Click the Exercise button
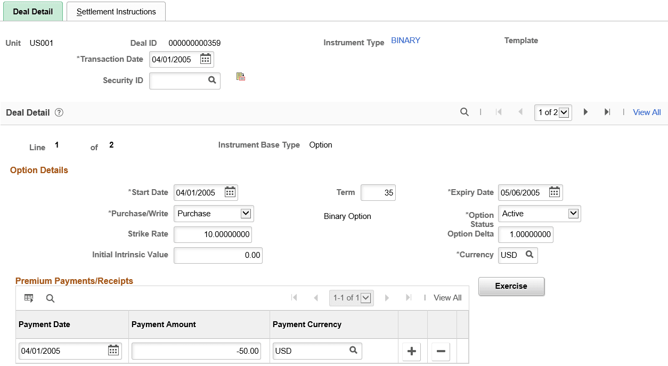This screenshot has height=366, width=668. pyautogui.click(x=511, y=286)
